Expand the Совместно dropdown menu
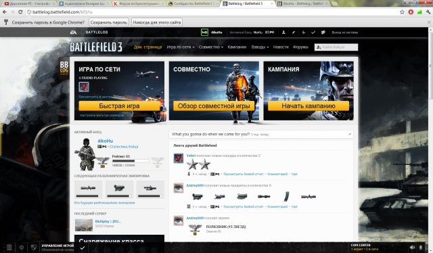Screen dimensions: 433x253 pos(210,47)
